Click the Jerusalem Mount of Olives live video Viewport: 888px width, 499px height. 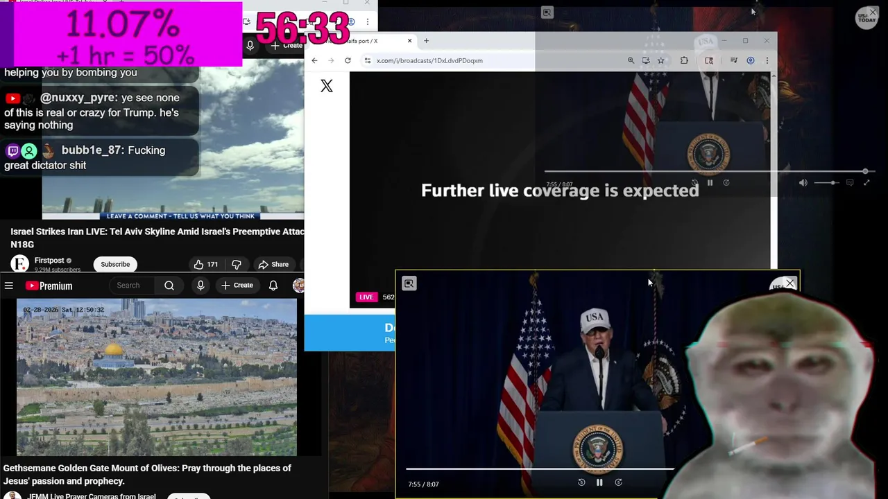click(157, 377)
